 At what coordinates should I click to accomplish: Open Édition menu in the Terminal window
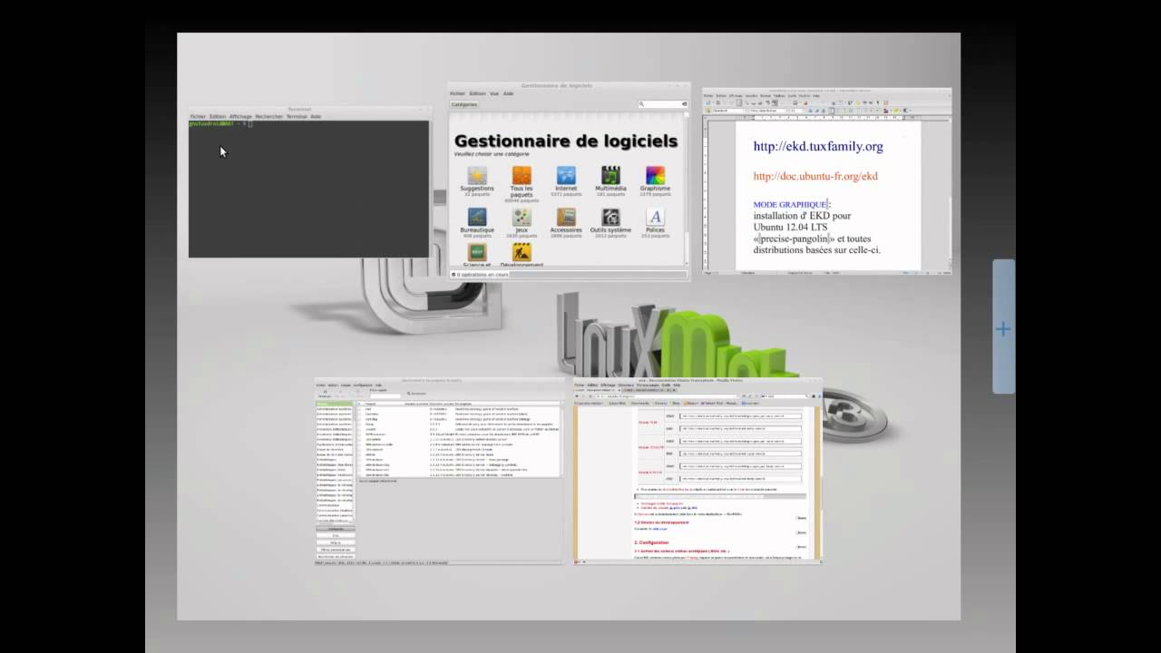[x=218, y=116]
